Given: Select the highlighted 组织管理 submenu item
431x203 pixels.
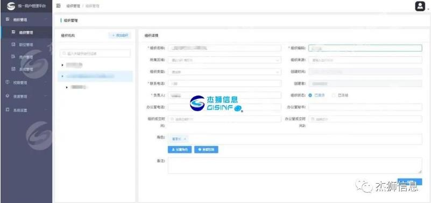Looking at the screenshot, I should (x=26, y=32).
